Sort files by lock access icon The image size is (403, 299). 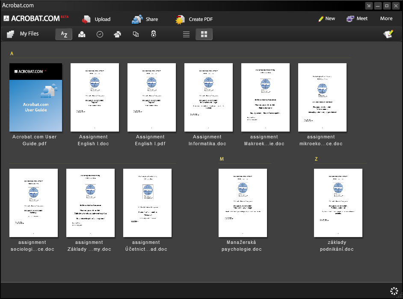click(x=154, y=34)
